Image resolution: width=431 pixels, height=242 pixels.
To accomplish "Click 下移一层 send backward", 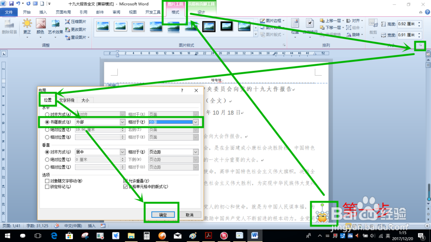I will pos(332,28).
